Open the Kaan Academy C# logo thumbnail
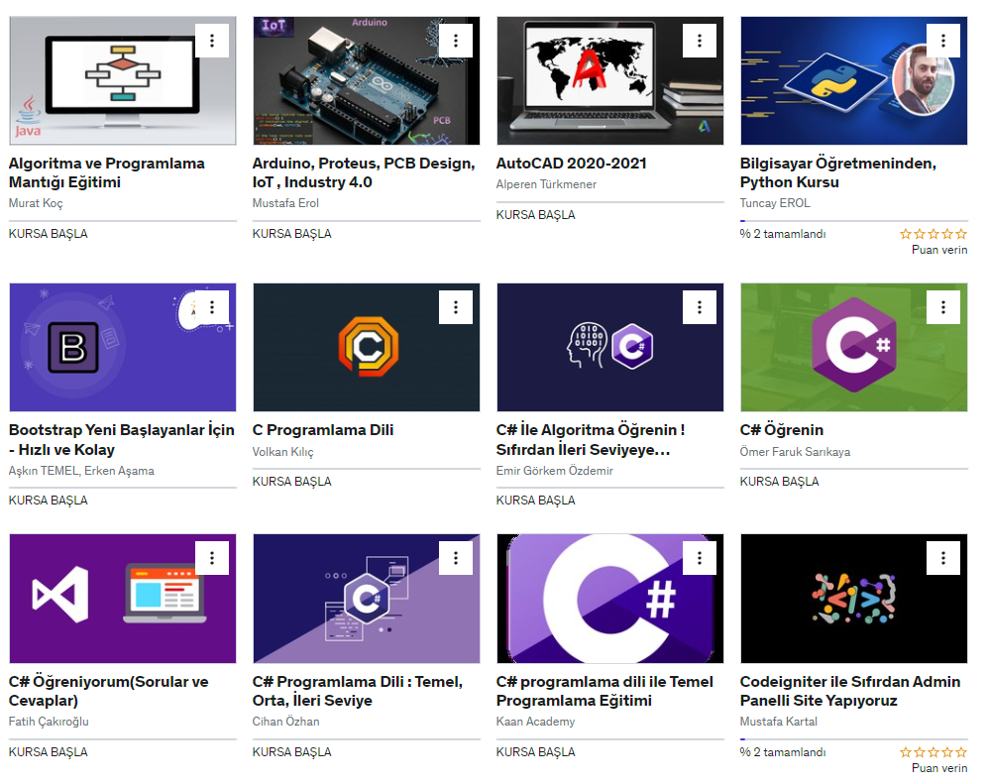The image size is (988, 784). [x=610, y=599]
